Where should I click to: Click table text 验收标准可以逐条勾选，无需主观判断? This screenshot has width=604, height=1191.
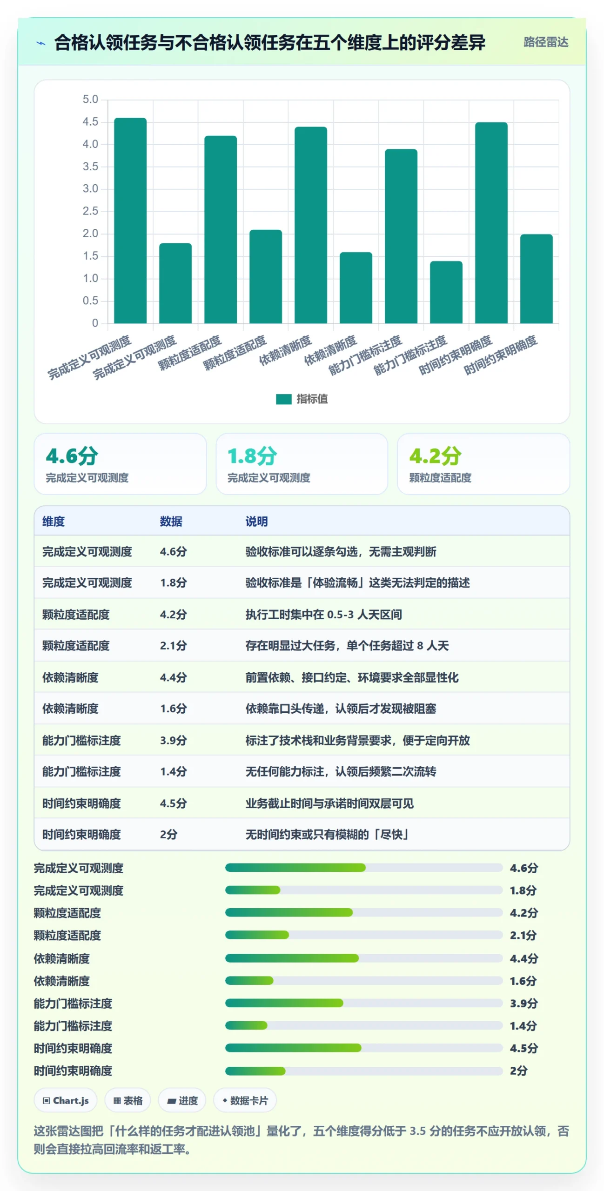[x=341, y=552]
